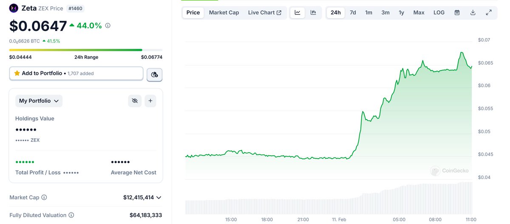The height and width of the screenshot is (224, 510).
Task: Add a portfolio with the plus button
Action: pos(150,101)
